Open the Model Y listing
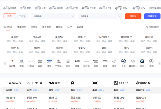This screenshot has height=109, width=161. tap(10, 98)
